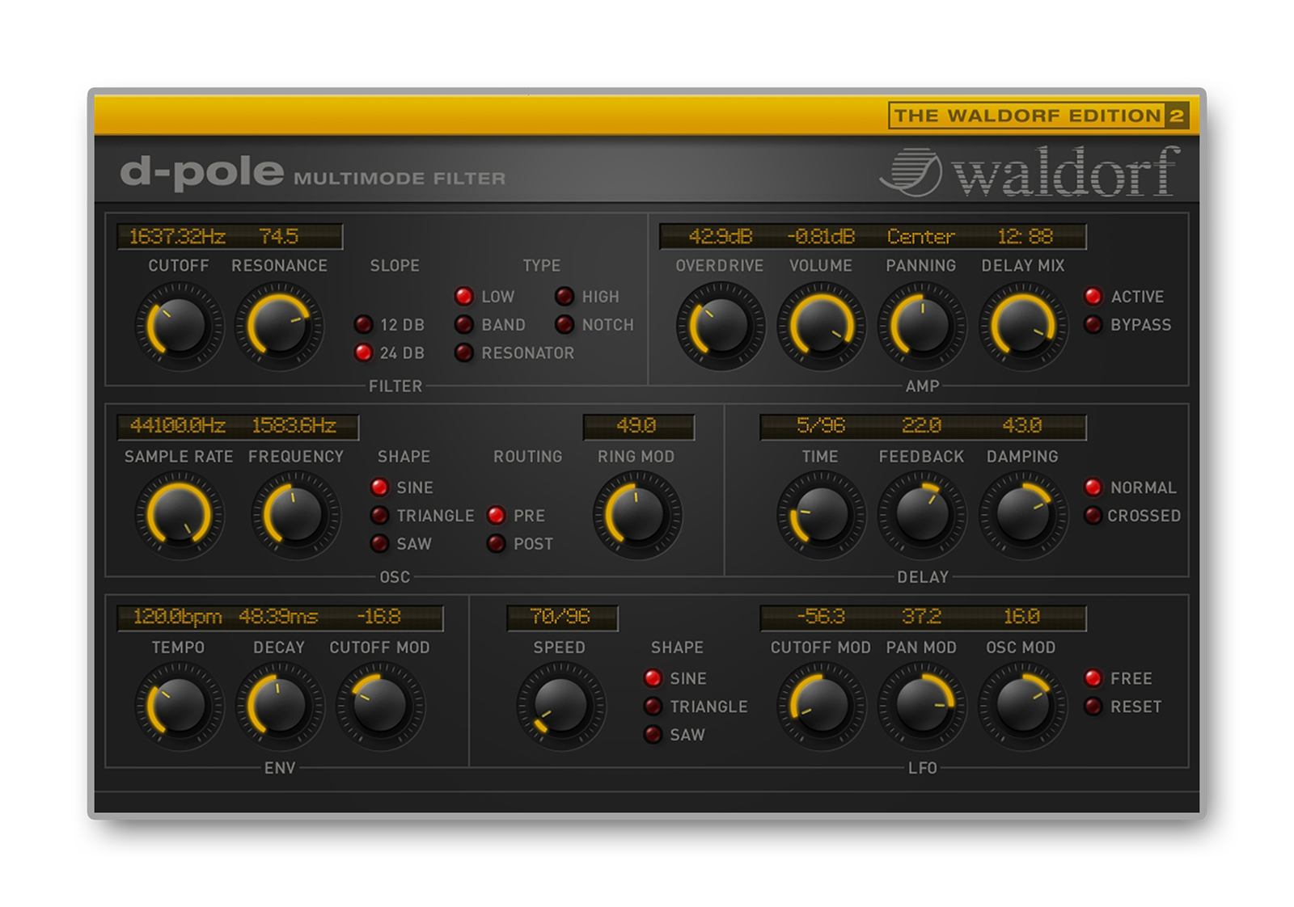Click the 1583.6Hz frequency readout
1294x907 pixels.
click(x=294, y=425)
